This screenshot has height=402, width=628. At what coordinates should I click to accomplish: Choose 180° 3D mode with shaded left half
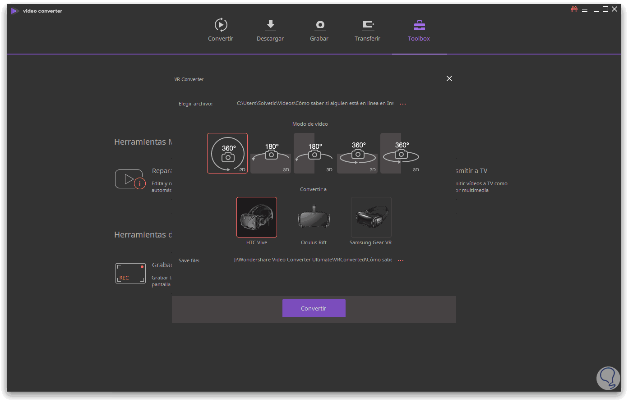[x=314, y=153]
